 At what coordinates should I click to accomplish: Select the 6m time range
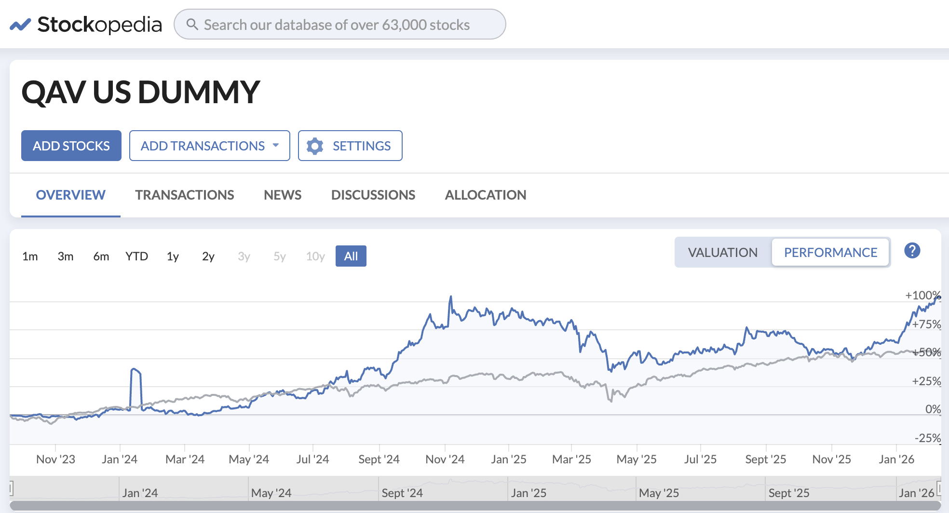pos(101,256)
